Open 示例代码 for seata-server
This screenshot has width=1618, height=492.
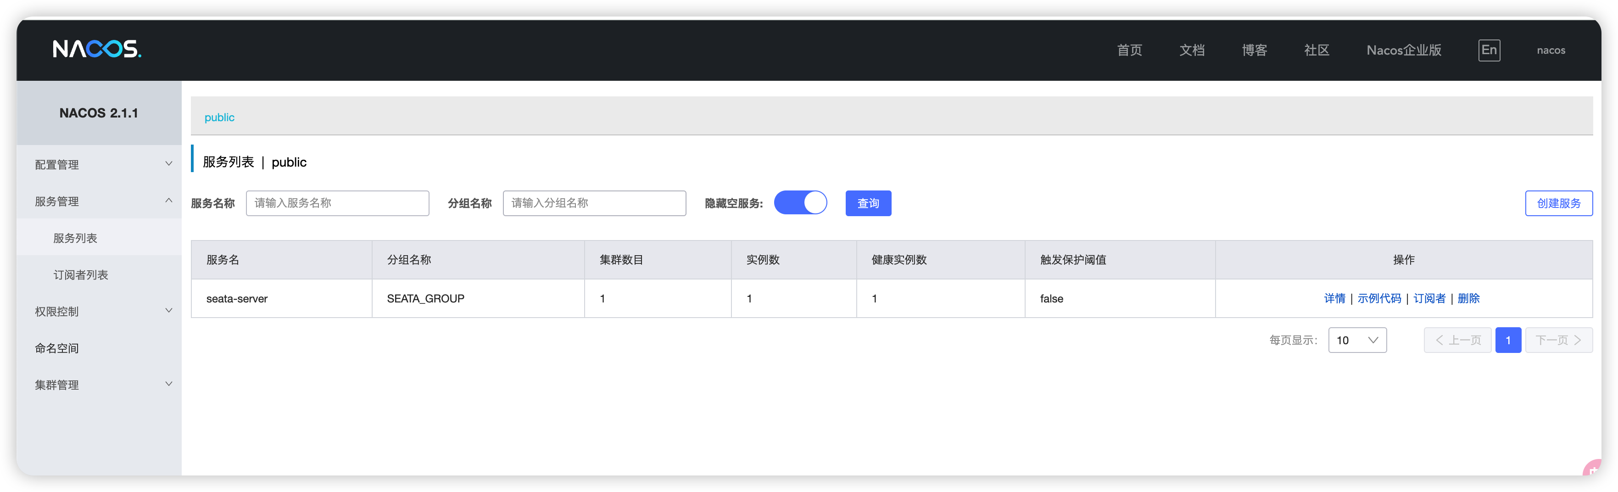(x=1378, y=298)
